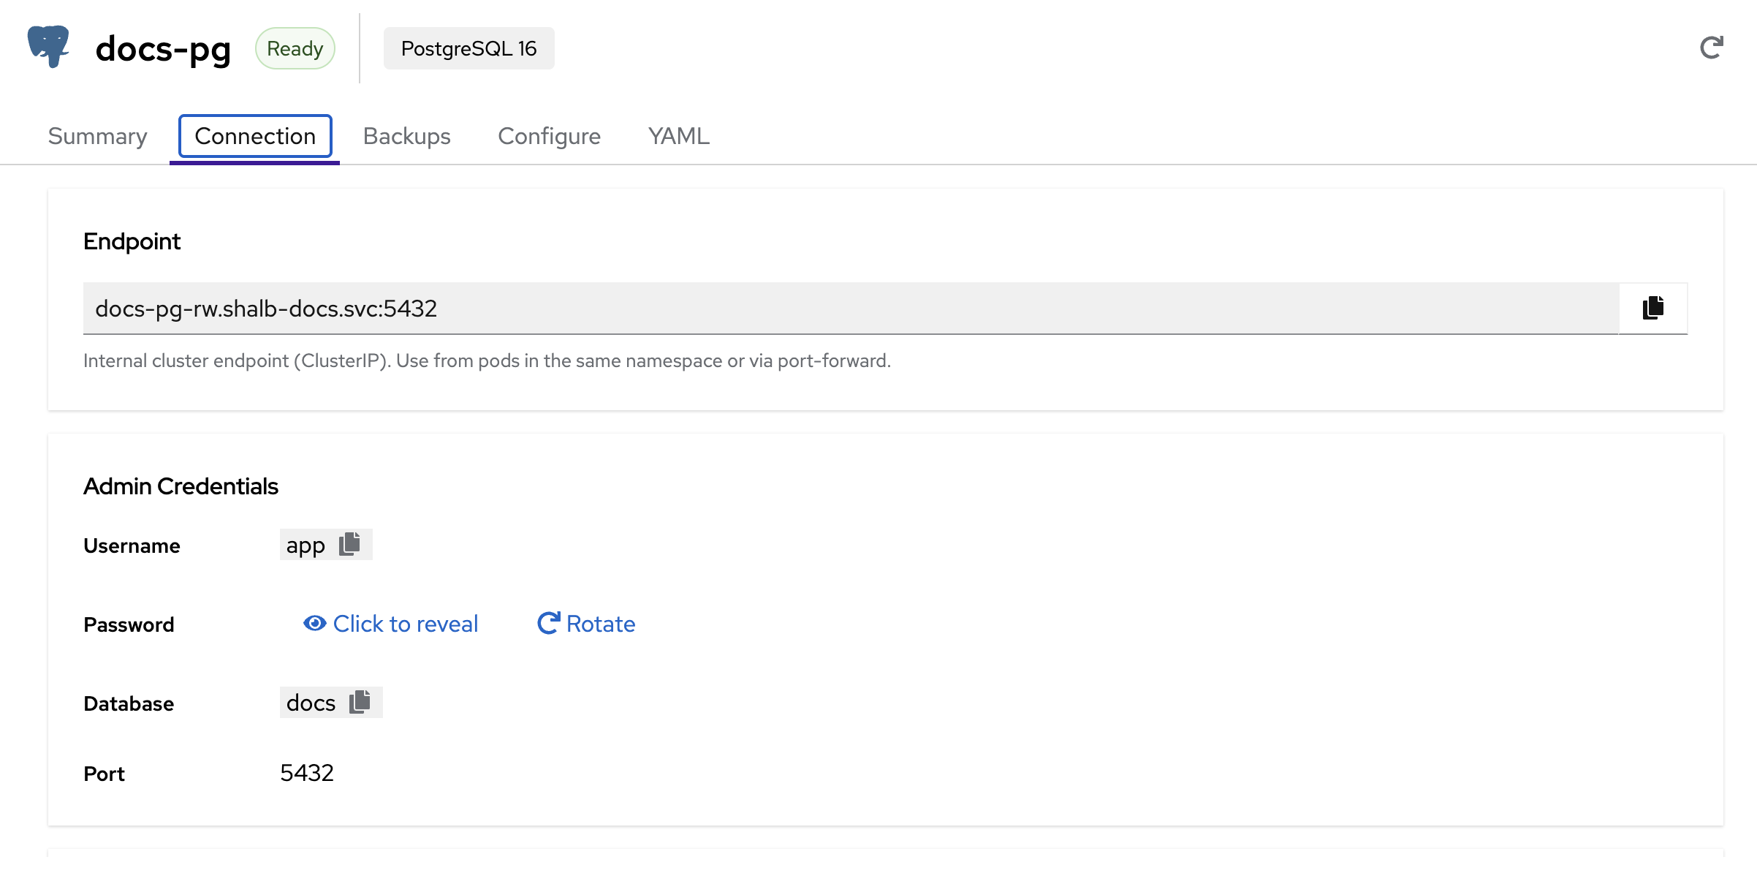1757x876 pixels.
Task: View the YAML tab
Action: coord(678,136)
